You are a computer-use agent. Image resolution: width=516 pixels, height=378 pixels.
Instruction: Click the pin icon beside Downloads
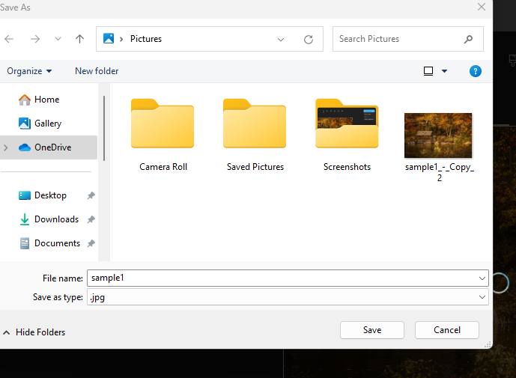[x=91, y=219]
